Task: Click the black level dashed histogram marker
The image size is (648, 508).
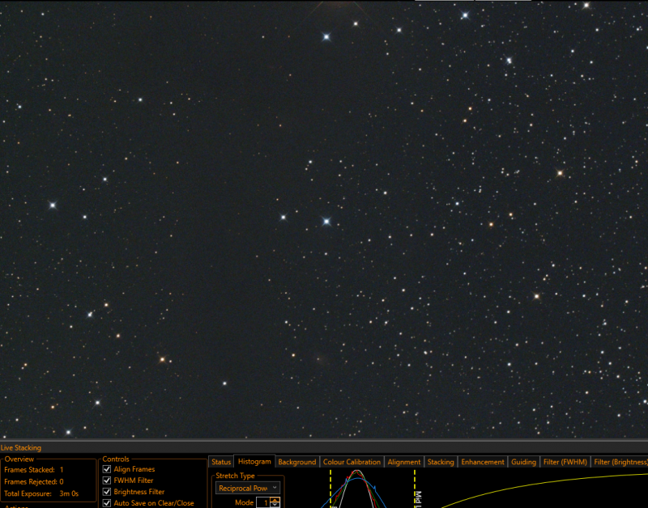Action: (x=330, y=489)
